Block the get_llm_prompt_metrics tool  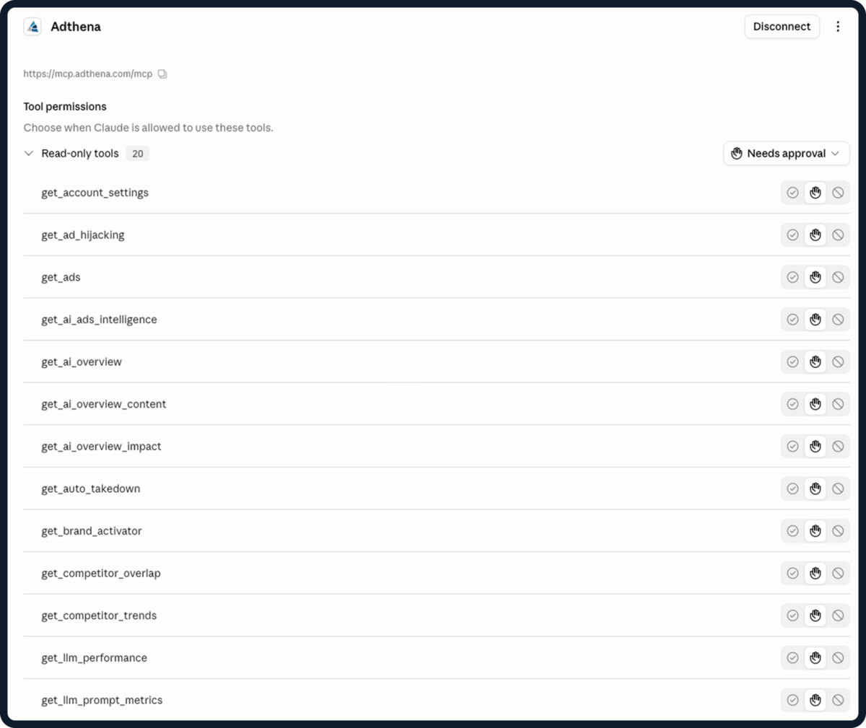tap(838, 700)
